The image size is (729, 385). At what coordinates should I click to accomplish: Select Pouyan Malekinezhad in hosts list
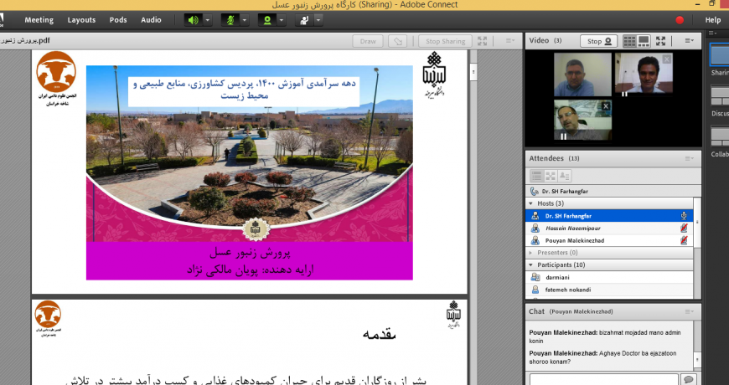pos(609,240)
